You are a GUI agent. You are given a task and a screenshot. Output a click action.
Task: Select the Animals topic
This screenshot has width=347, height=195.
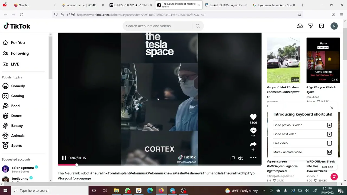click(x=13, y=136)
